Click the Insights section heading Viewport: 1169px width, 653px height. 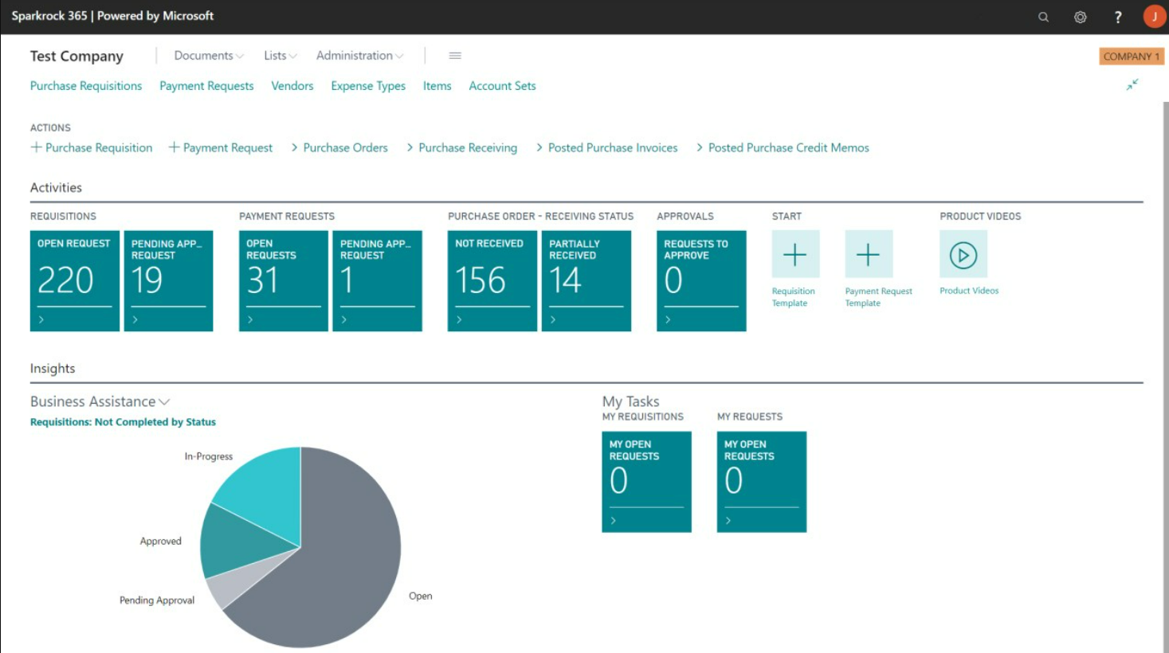tap(53, 369)
